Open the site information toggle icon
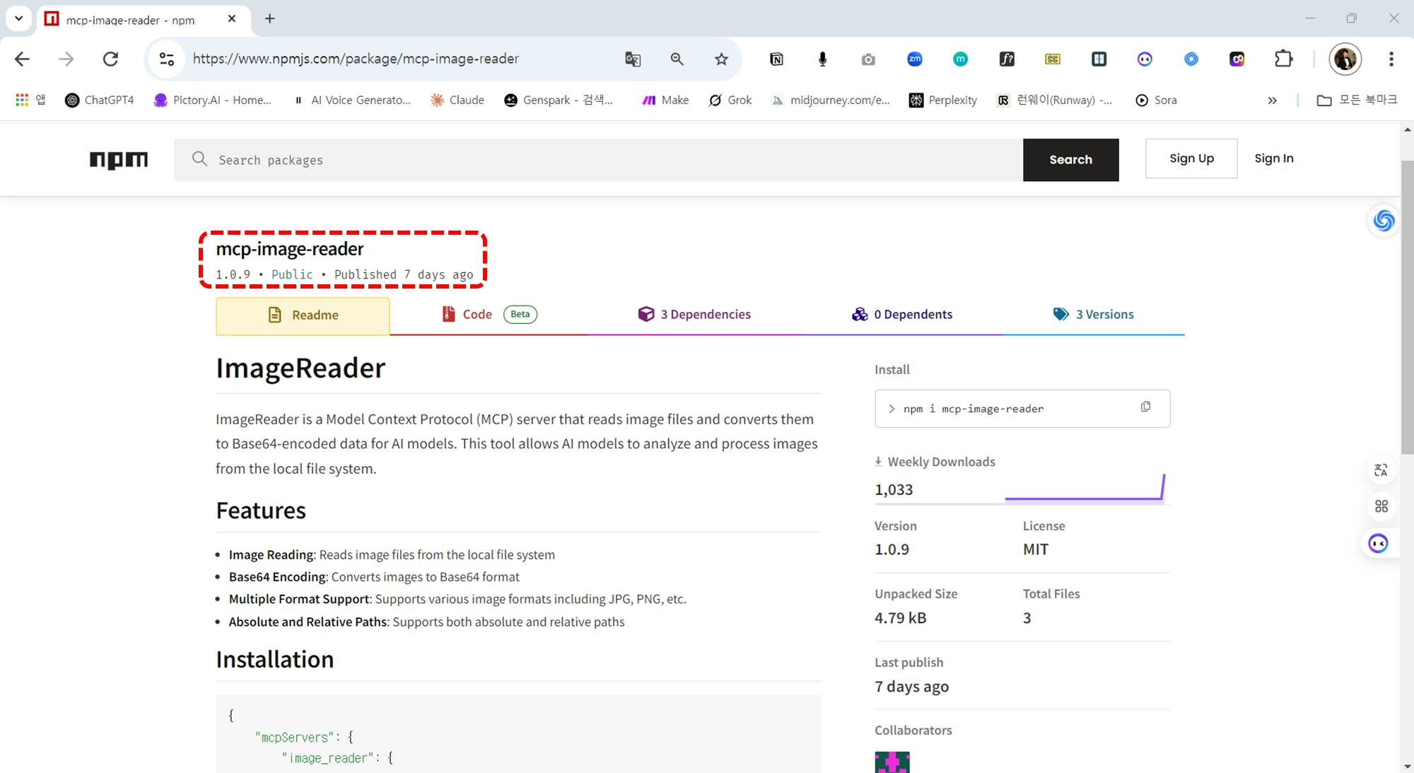This screenshot has height=773, width=1414. [167, 59]
